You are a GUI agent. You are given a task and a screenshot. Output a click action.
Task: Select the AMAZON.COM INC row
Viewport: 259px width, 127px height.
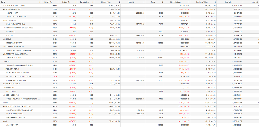129,58
